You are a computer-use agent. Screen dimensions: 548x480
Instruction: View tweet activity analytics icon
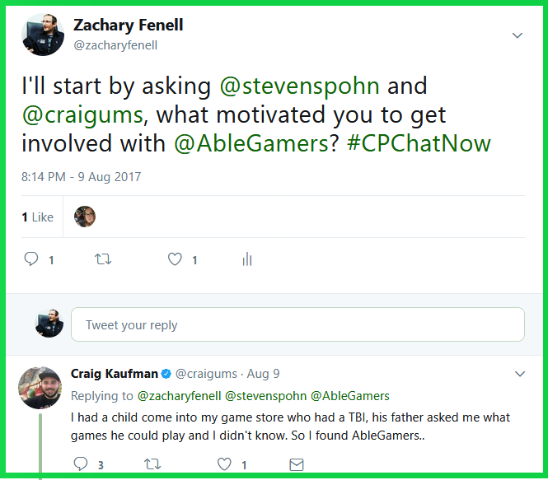(x=246, y=259)
